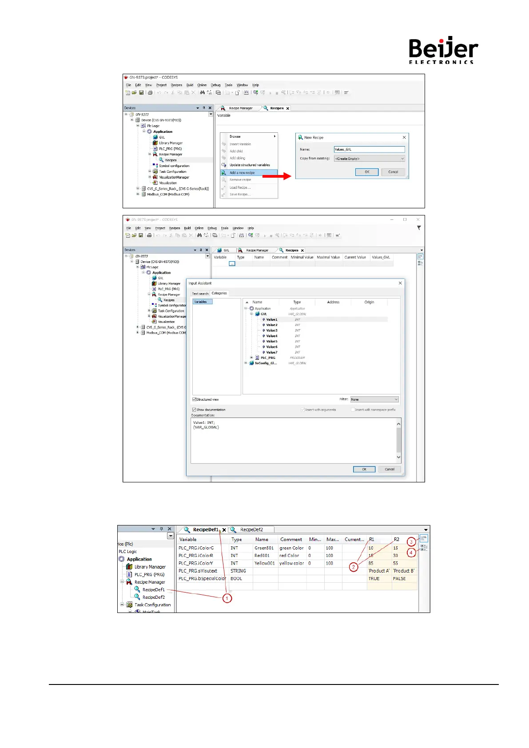Expand VisualizationManager in top window tree
The image size is (529, 748).
[x=150, y=177]
